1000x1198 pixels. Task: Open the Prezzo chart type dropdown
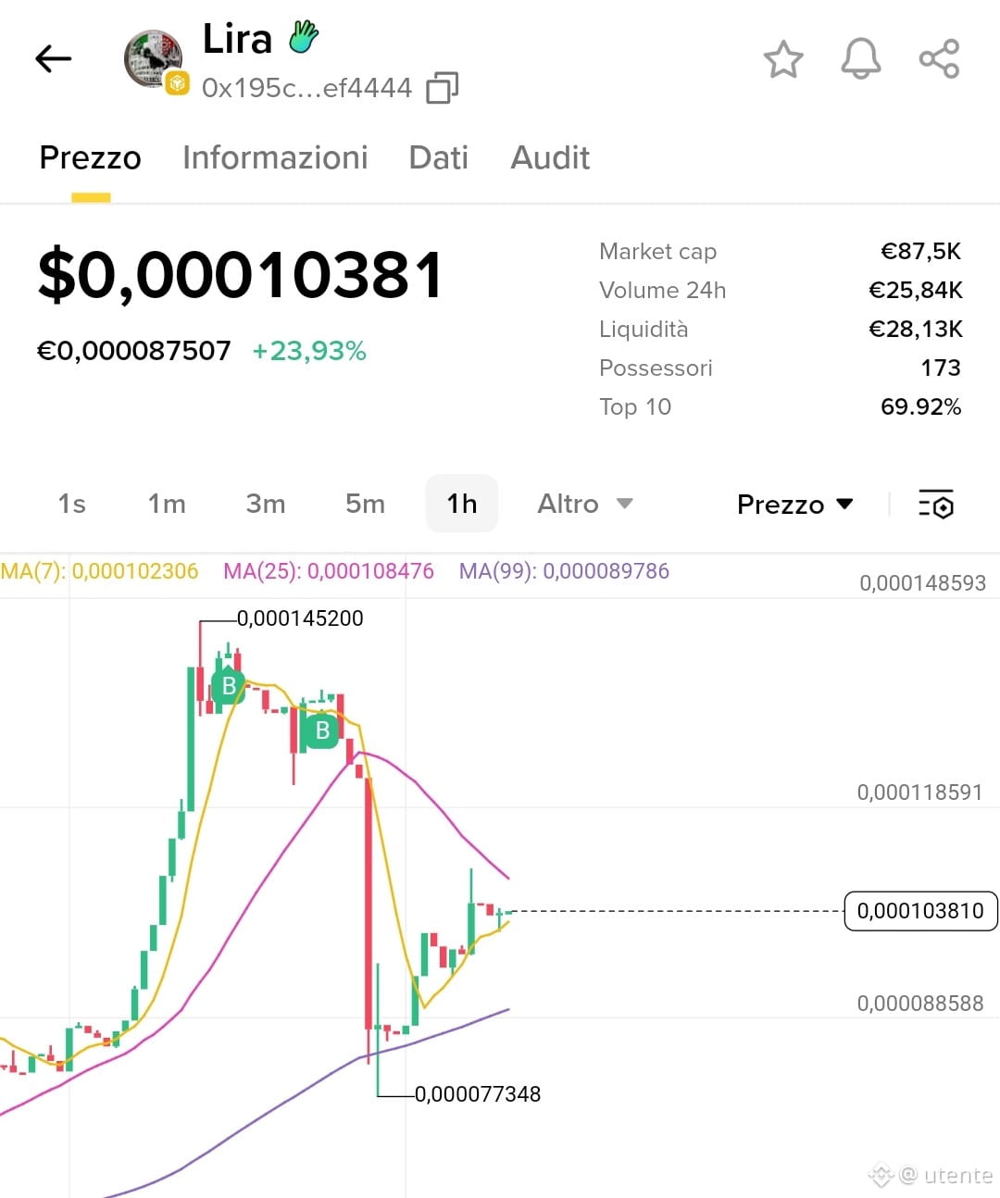(x=794, y=505)
